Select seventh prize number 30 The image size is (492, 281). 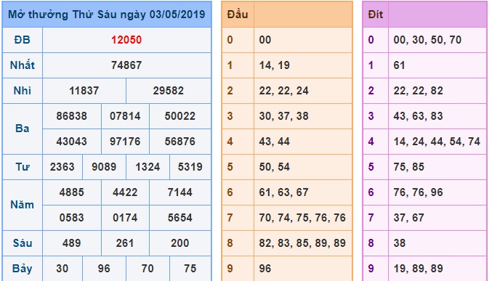[62, 269]
